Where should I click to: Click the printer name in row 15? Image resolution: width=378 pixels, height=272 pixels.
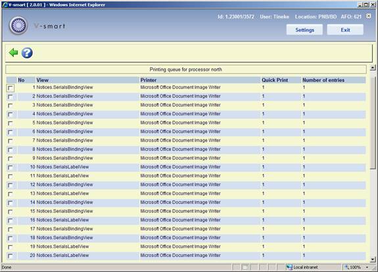[x=180, y=211]
